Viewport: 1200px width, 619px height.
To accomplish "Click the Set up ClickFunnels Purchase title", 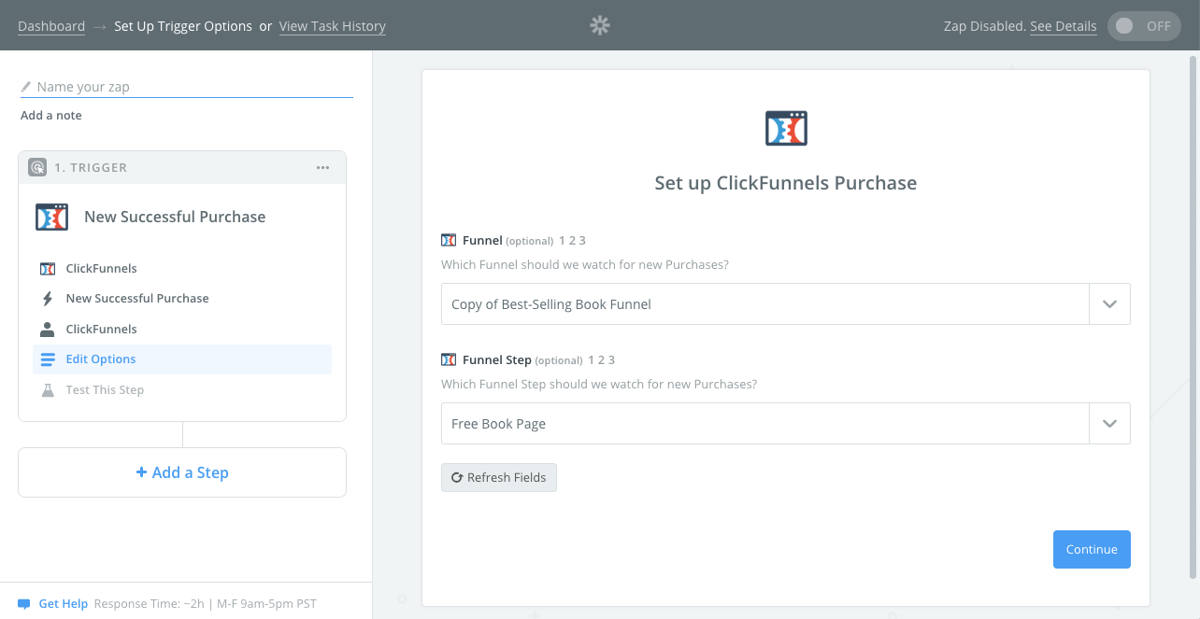I will 786,183.
